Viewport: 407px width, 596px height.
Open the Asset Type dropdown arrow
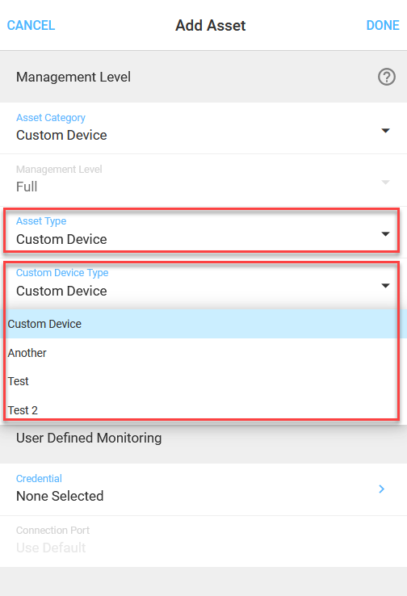tap(385, 234)
